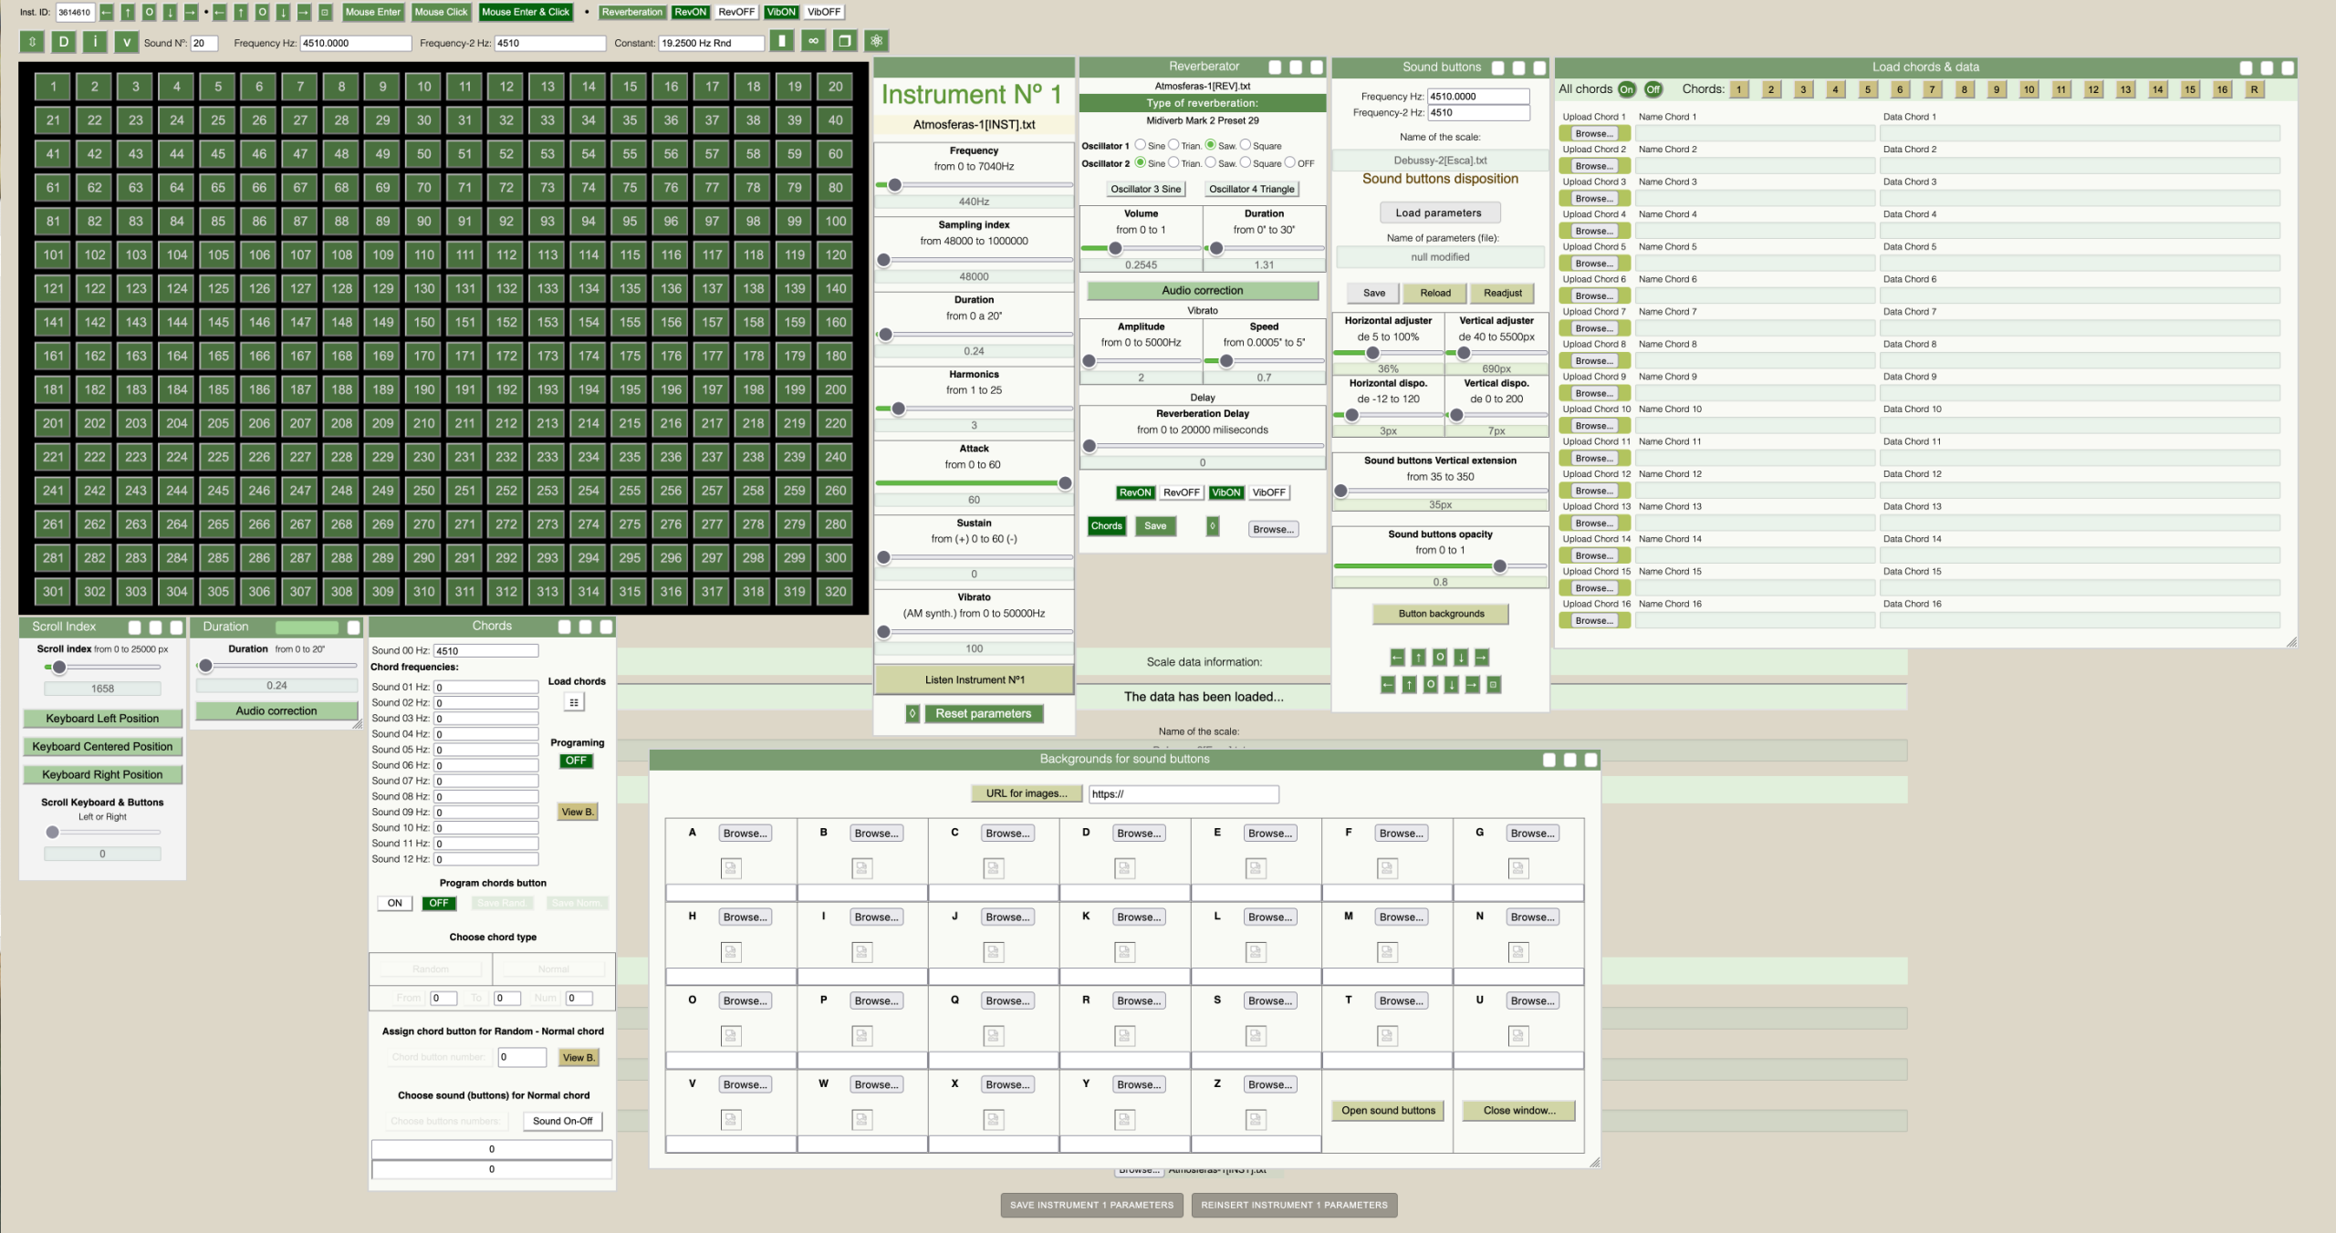Click sound button number 160

coord(836,322)
